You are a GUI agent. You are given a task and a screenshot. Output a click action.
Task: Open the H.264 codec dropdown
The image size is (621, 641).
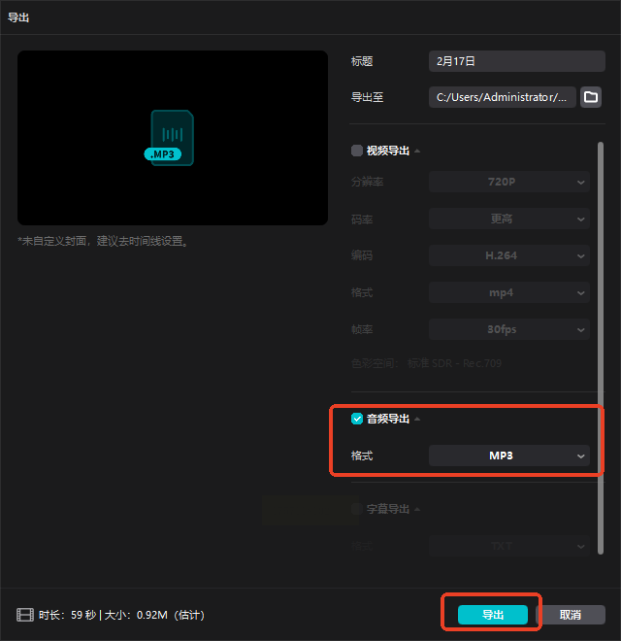coord(509,255)
